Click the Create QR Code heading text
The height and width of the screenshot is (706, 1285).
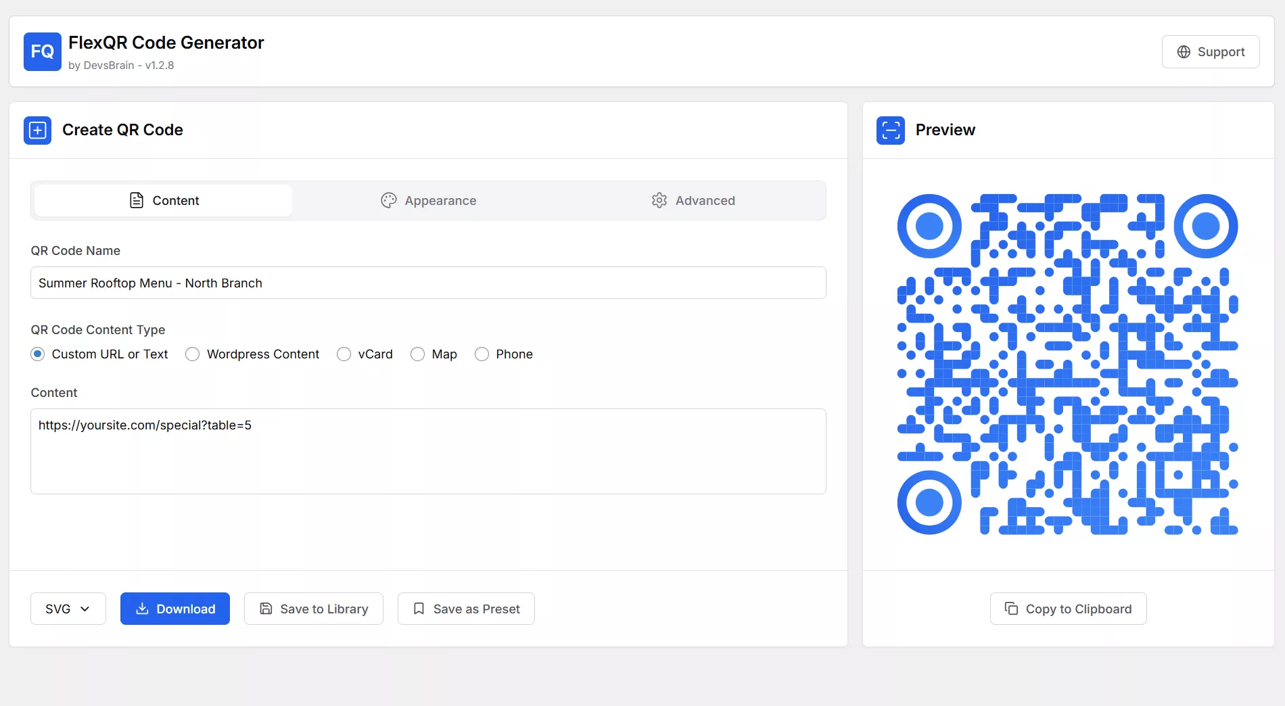point(122,130)
